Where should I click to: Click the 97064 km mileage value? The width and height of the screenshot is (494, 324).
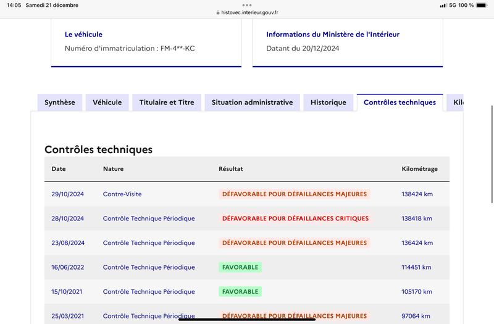click(416, 316)
